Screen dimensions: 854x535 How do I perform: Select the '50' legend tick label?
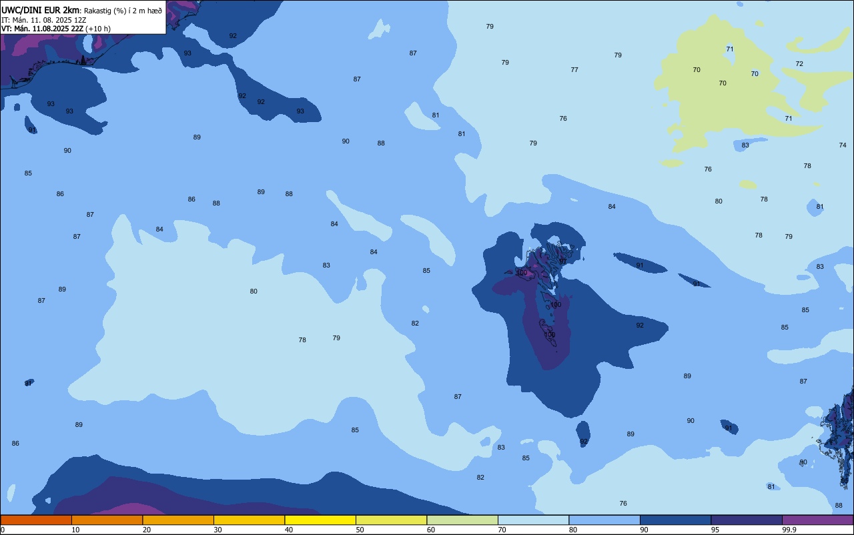(360, 530)
